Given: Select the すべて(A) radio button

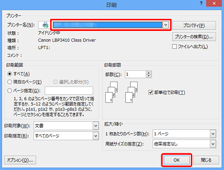Looking at the screenshot, I should pyautogui.click(x=9, y=74).
